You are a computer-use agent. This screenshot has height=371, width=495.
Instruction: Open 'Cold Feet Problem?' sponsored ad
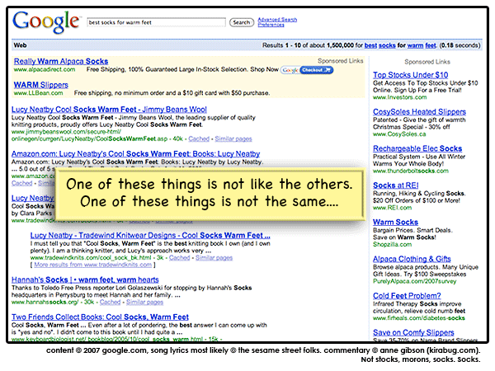pos(407,296)
